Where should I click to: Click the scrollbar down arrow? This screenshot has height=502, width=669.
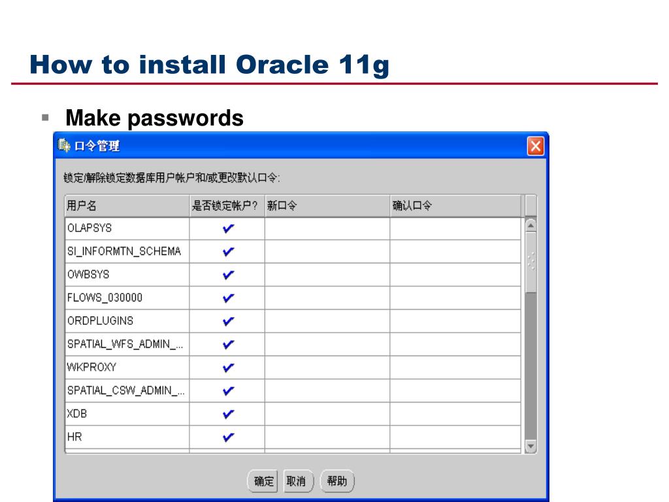pos(530,446)
